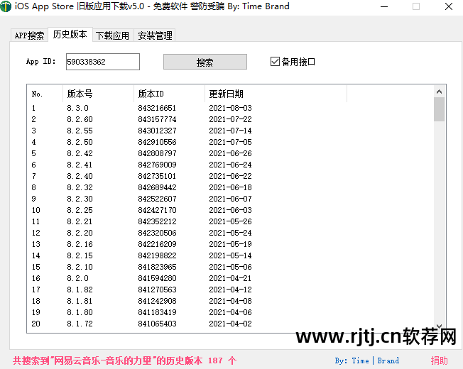Click update date 2021-04-12
The image size is (463, 369).
coord(230,290)
